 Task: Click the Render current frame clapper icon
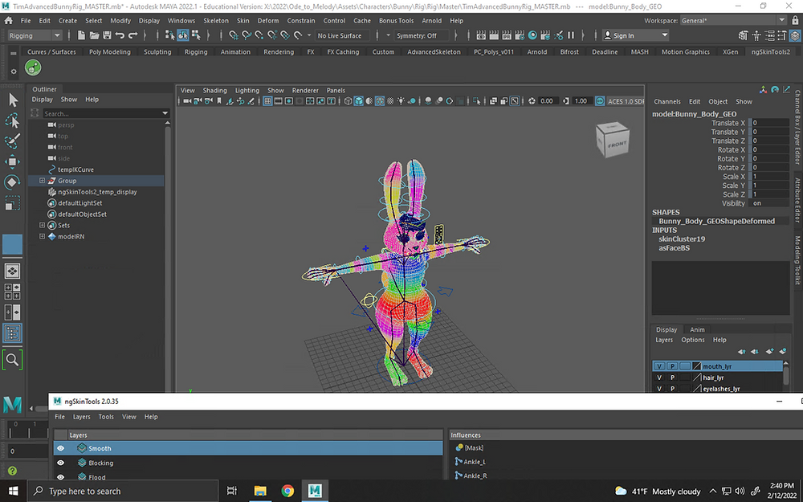click(x=494, y=35)
